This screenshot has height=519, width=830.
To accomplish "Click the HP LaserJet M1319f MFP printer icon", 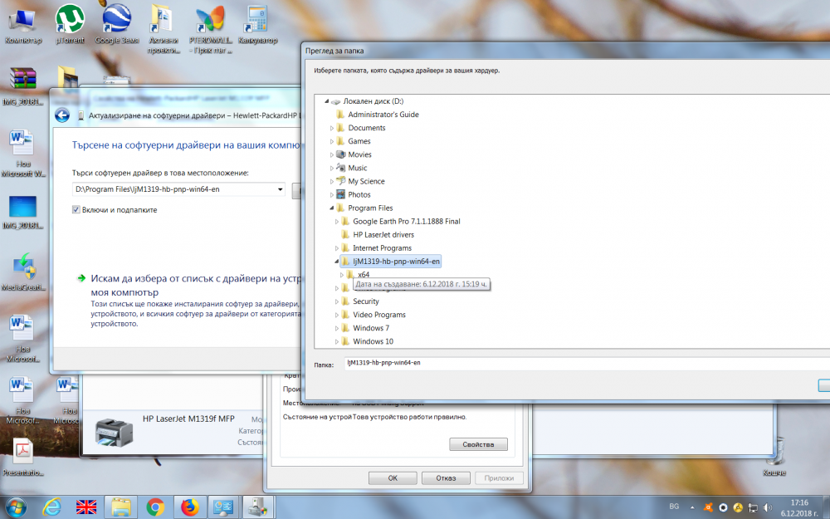I will [x=114, y=432].
